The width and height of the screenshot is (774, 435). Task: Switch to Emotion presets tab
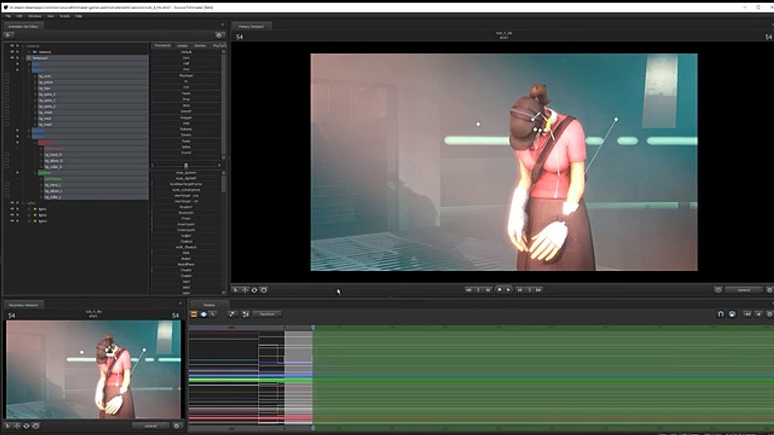[x=200, y=45]
